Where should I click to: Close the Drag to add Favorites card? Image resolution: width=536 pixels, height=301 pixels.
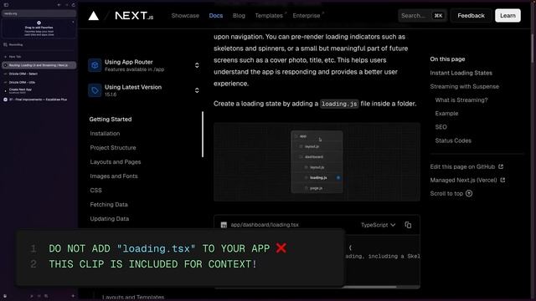coord(73,23)
